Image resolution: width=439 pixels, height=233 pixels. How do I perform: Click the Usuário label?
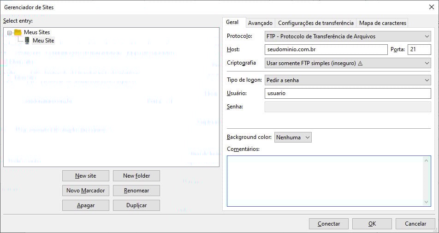237,93
